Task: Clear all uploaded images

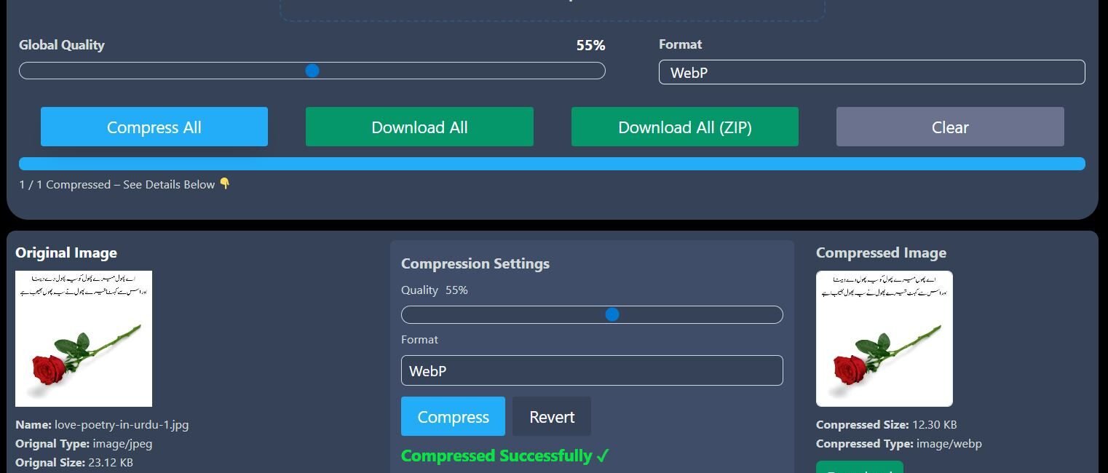Action: point(949,127)
